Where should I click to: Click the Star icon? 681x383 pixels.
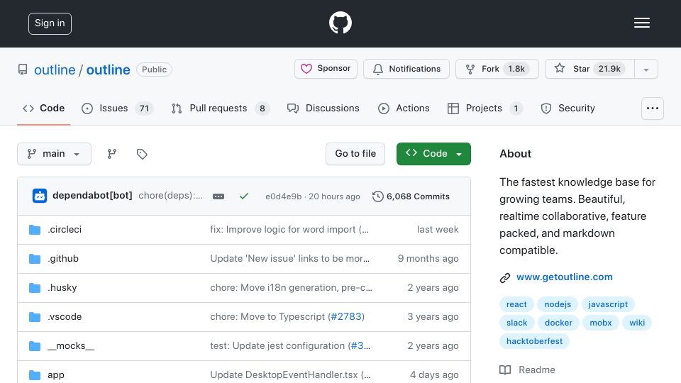(x=560, y=68)
